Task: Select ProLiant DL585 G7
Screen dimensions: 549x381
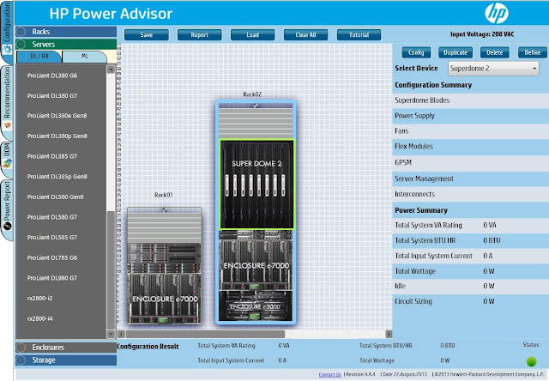Action: point(51,238)
